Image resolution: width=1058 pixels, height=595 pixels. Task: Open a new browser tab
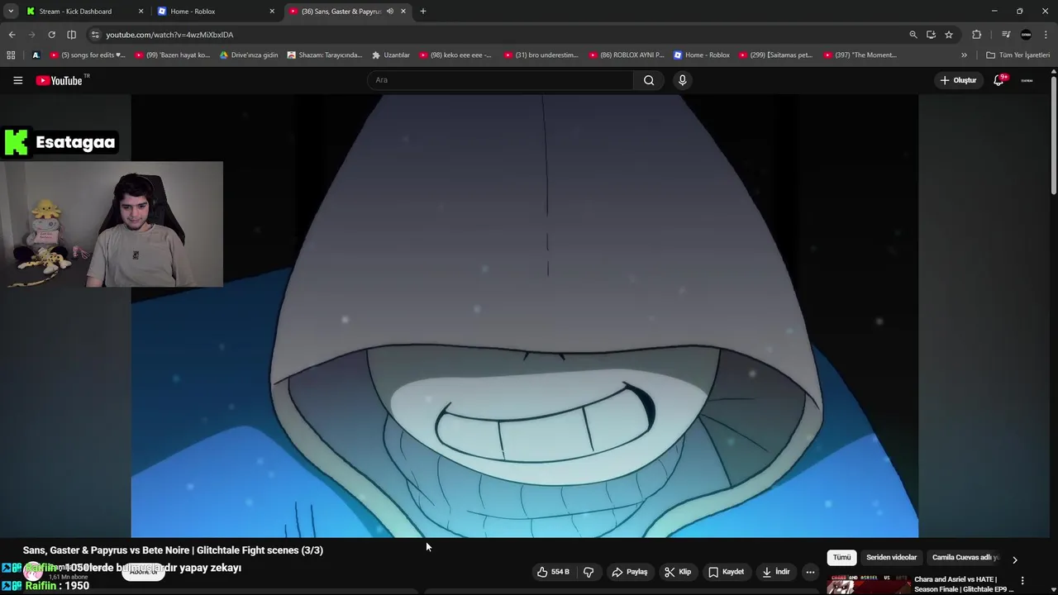(x=423, y=12)
